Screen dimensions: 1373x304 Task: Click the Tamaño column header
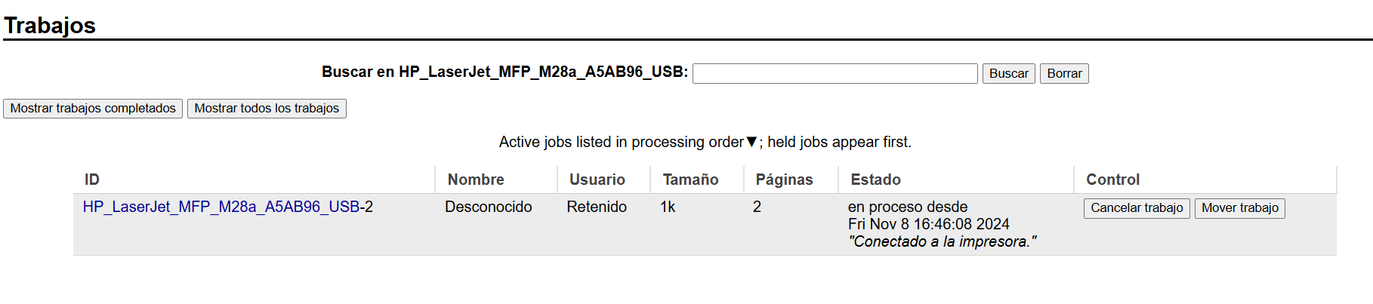pos(690,180)
